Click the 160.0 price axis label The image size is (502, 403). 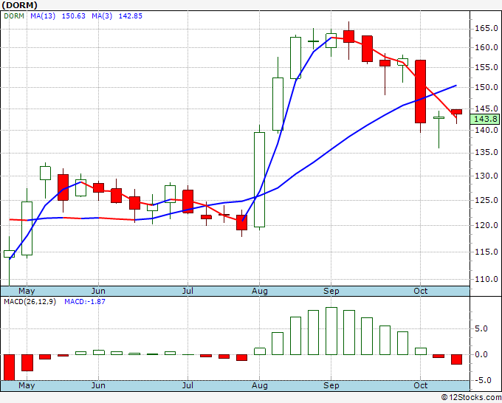coord(486,48)
